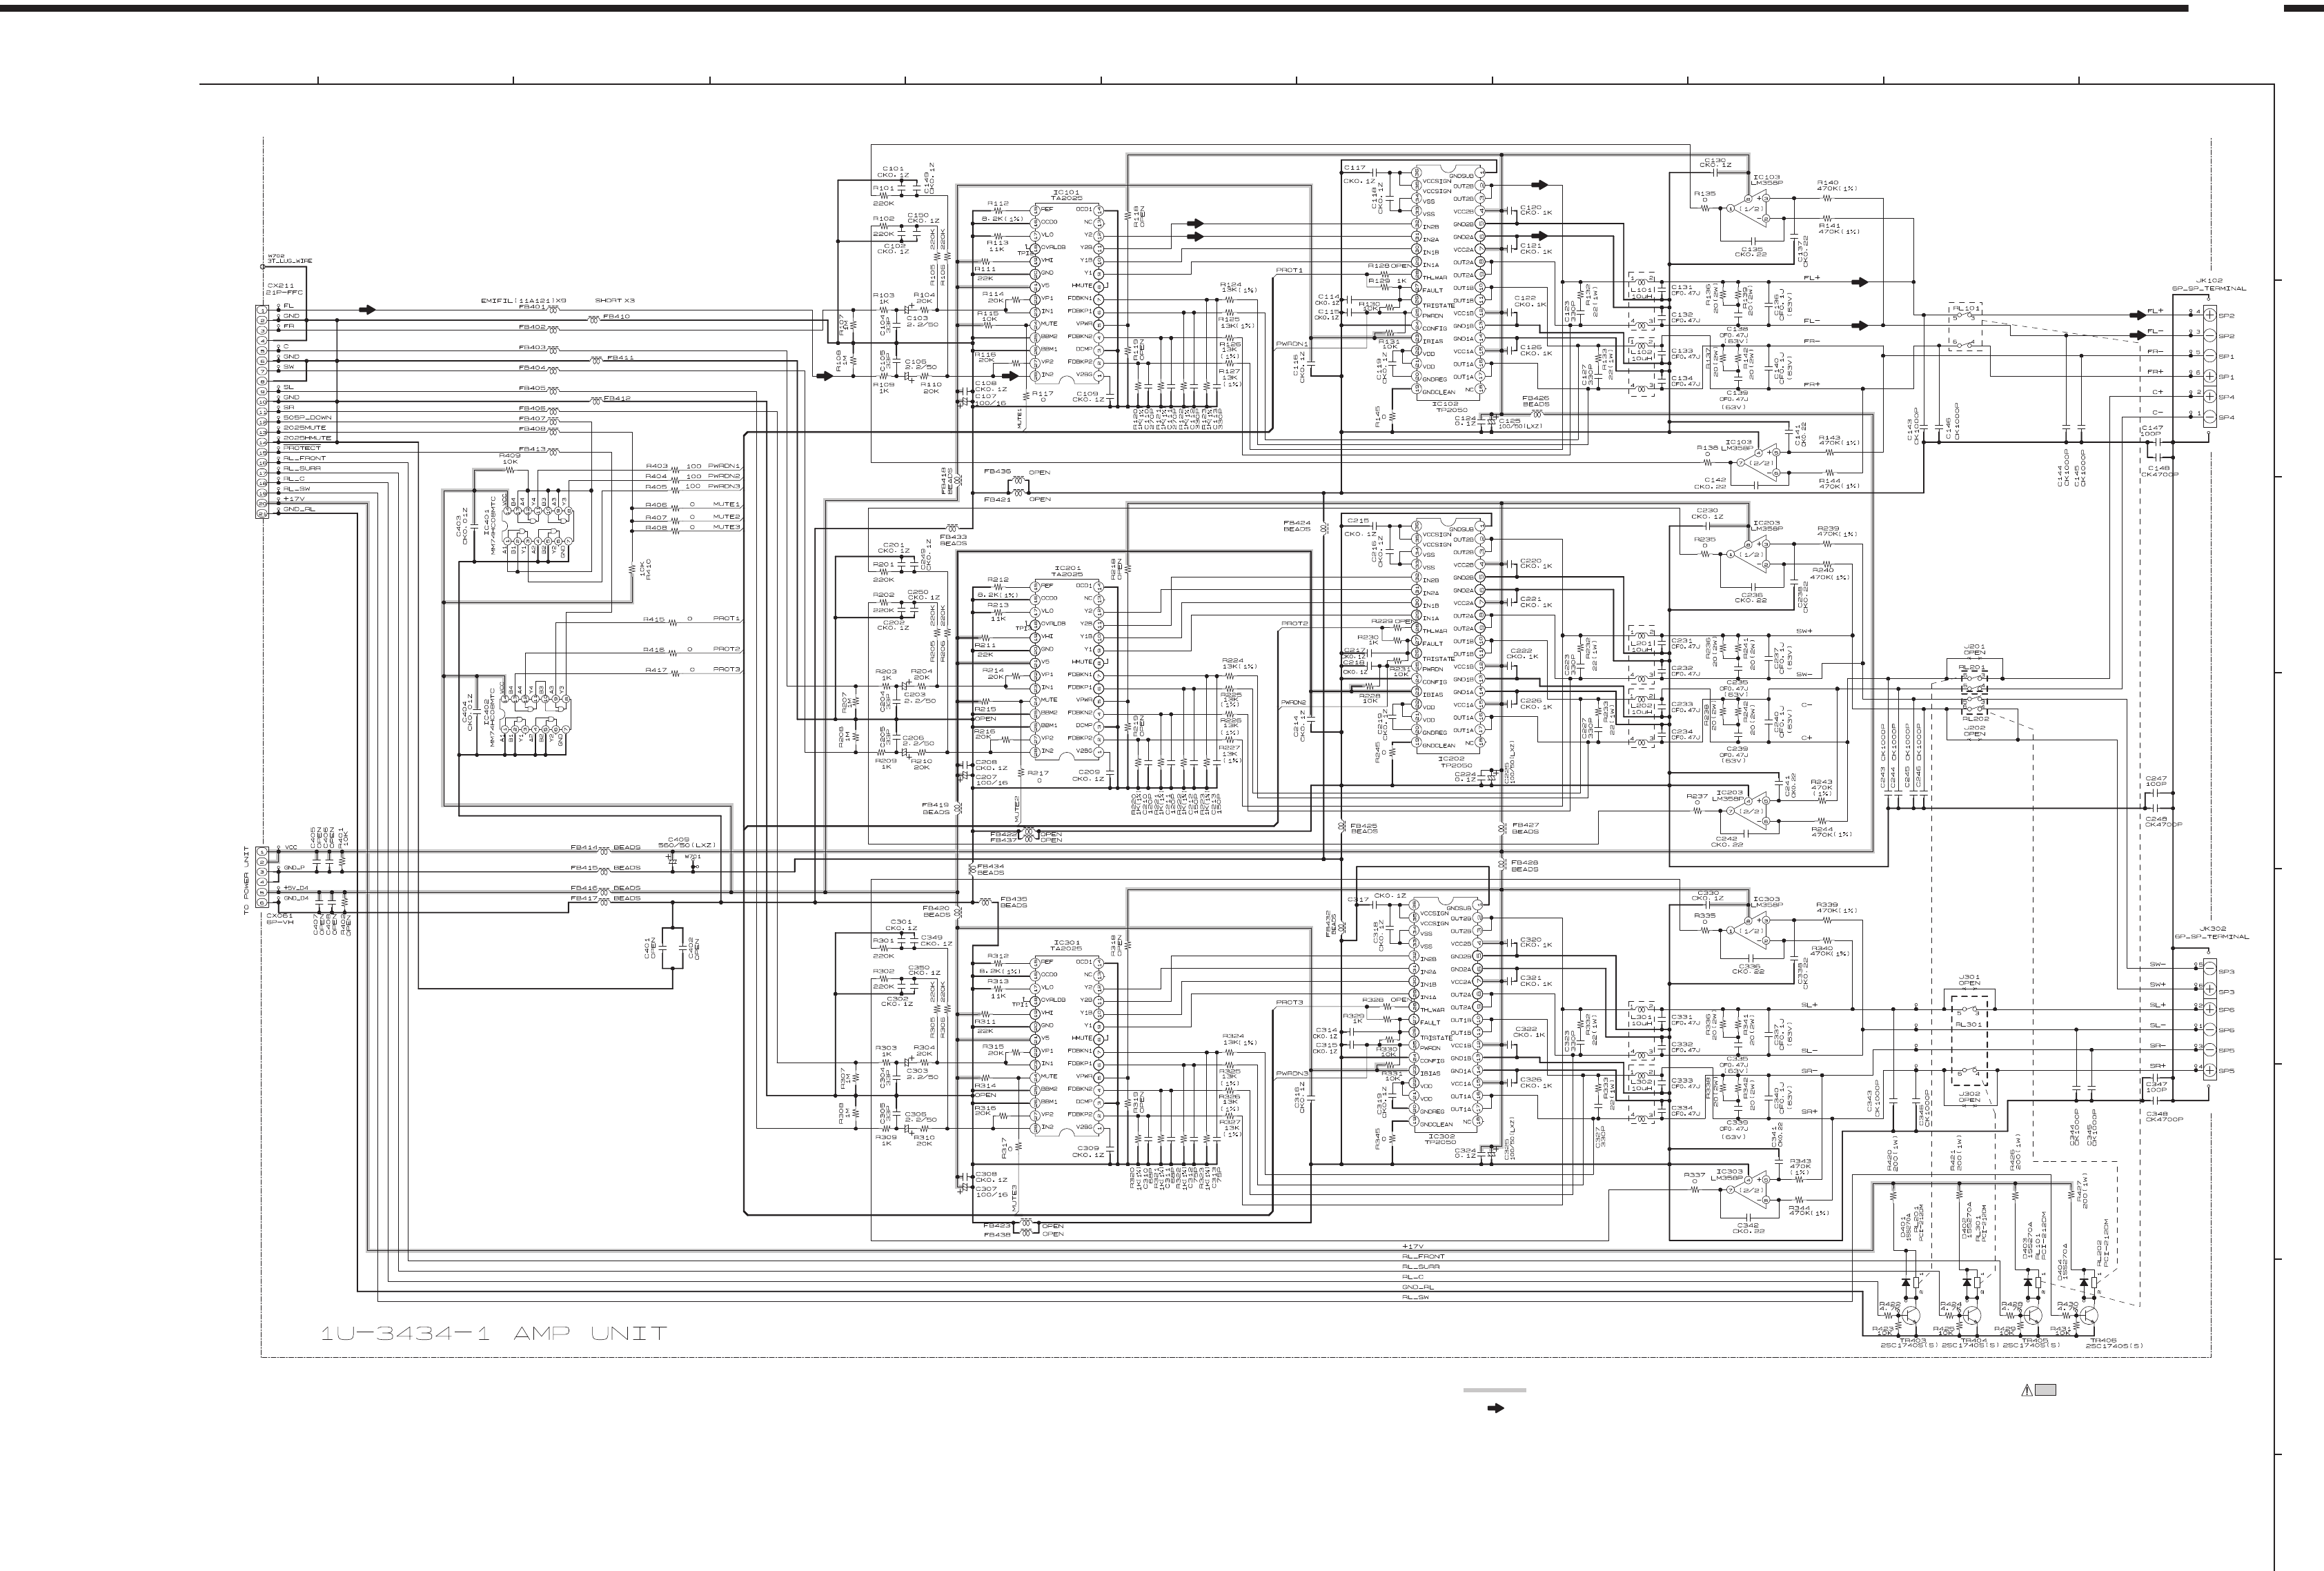The width and height of the screenshot is (2324, 1571).
Task: Click the IC101 TA2020 chip label
Action: tap(1067, 195)
